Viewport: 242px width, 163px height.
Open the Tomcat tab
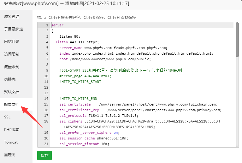point(11,142)
